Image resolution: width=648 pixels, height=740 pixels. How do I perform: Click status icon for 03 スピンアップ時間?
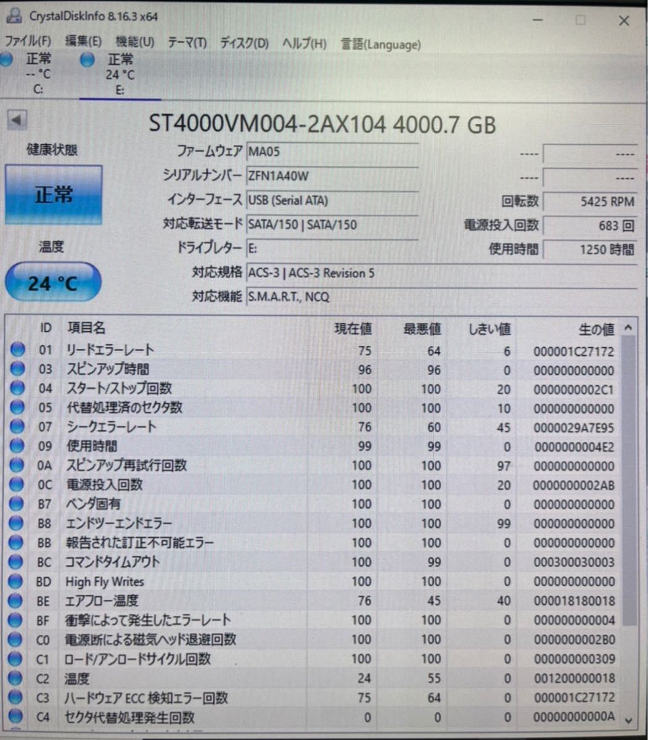pos(17,369)
